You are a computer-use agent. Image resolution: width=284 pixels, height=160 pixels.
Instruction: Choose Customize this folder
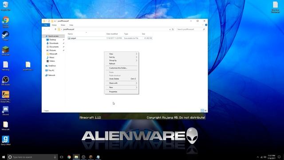pyautogui.click(x=122, y=68)
